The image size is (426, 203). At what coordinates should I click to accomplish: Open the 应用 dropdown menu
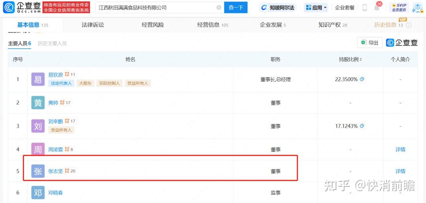(x=316, y=7)
